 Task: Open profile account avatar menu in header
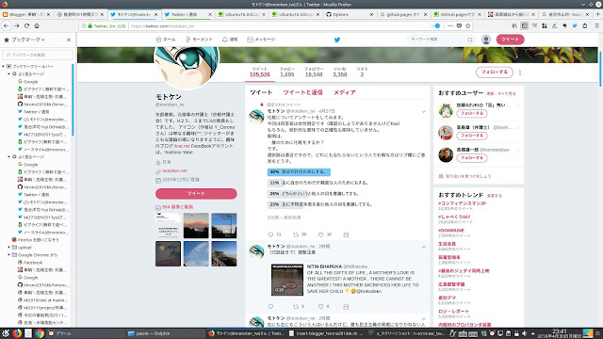click(486, 40)
